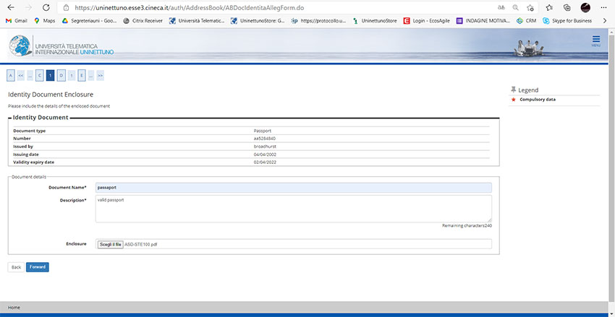Click the Forward button

coord(38,267)
